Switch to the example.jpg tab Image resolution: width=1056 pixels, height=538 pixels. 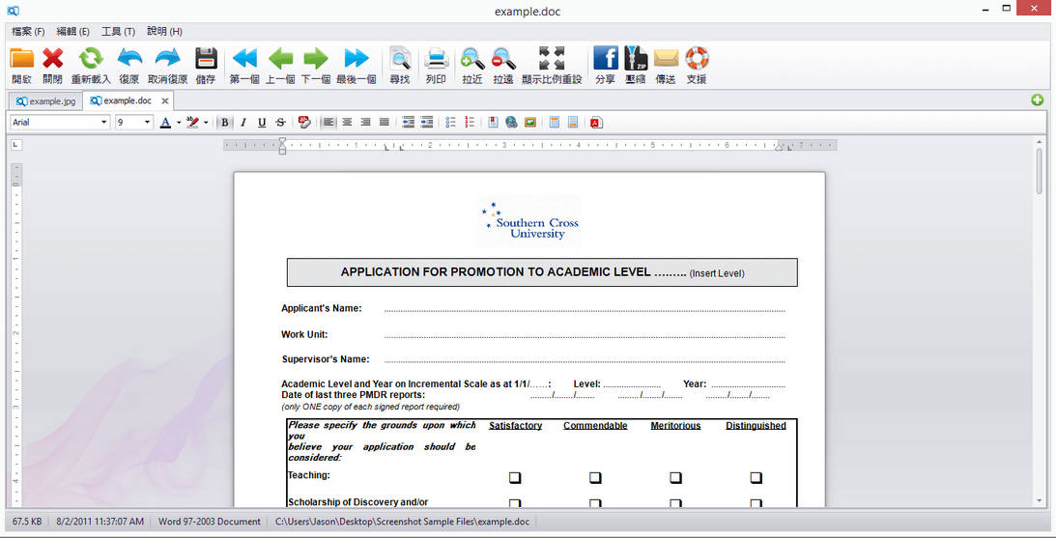coord(45,101)
